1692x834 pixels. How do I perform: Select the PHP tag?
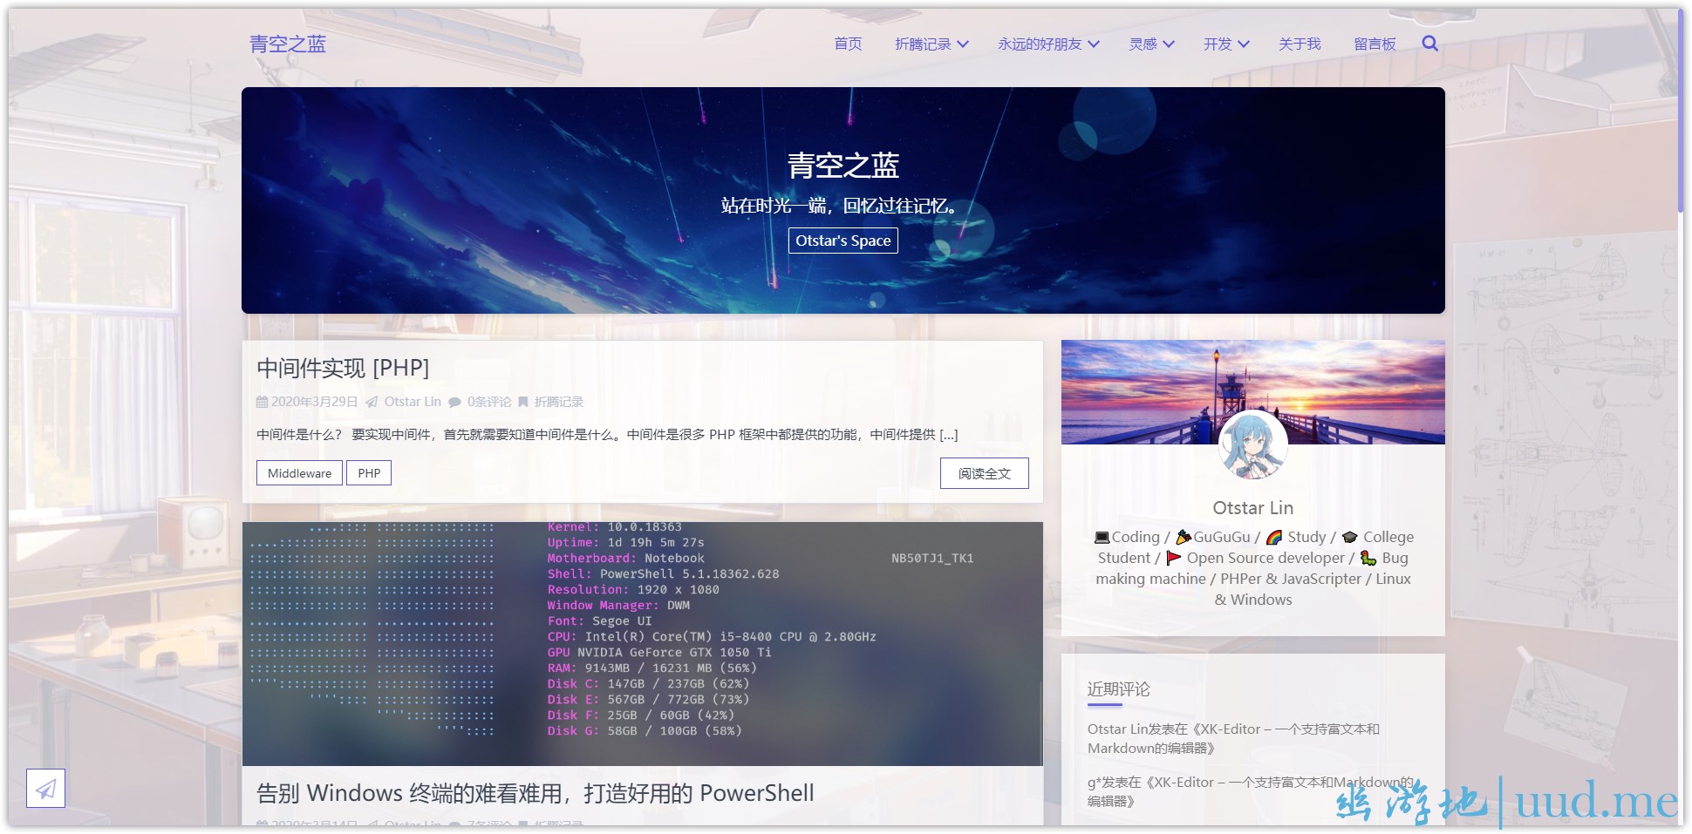(x=369, y=473)
